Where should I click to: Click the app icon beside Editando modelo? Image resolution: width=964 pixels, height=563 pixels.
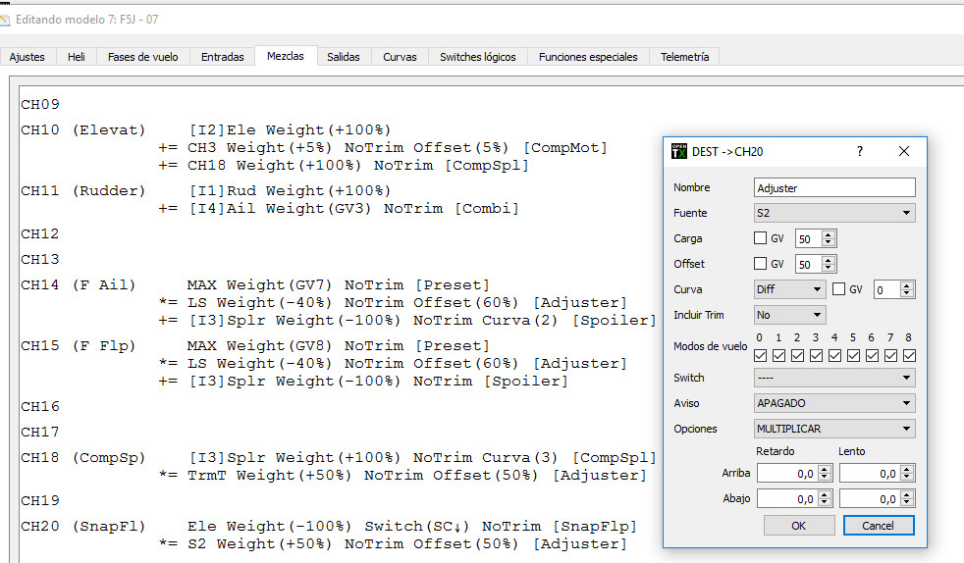click(5, 19)
